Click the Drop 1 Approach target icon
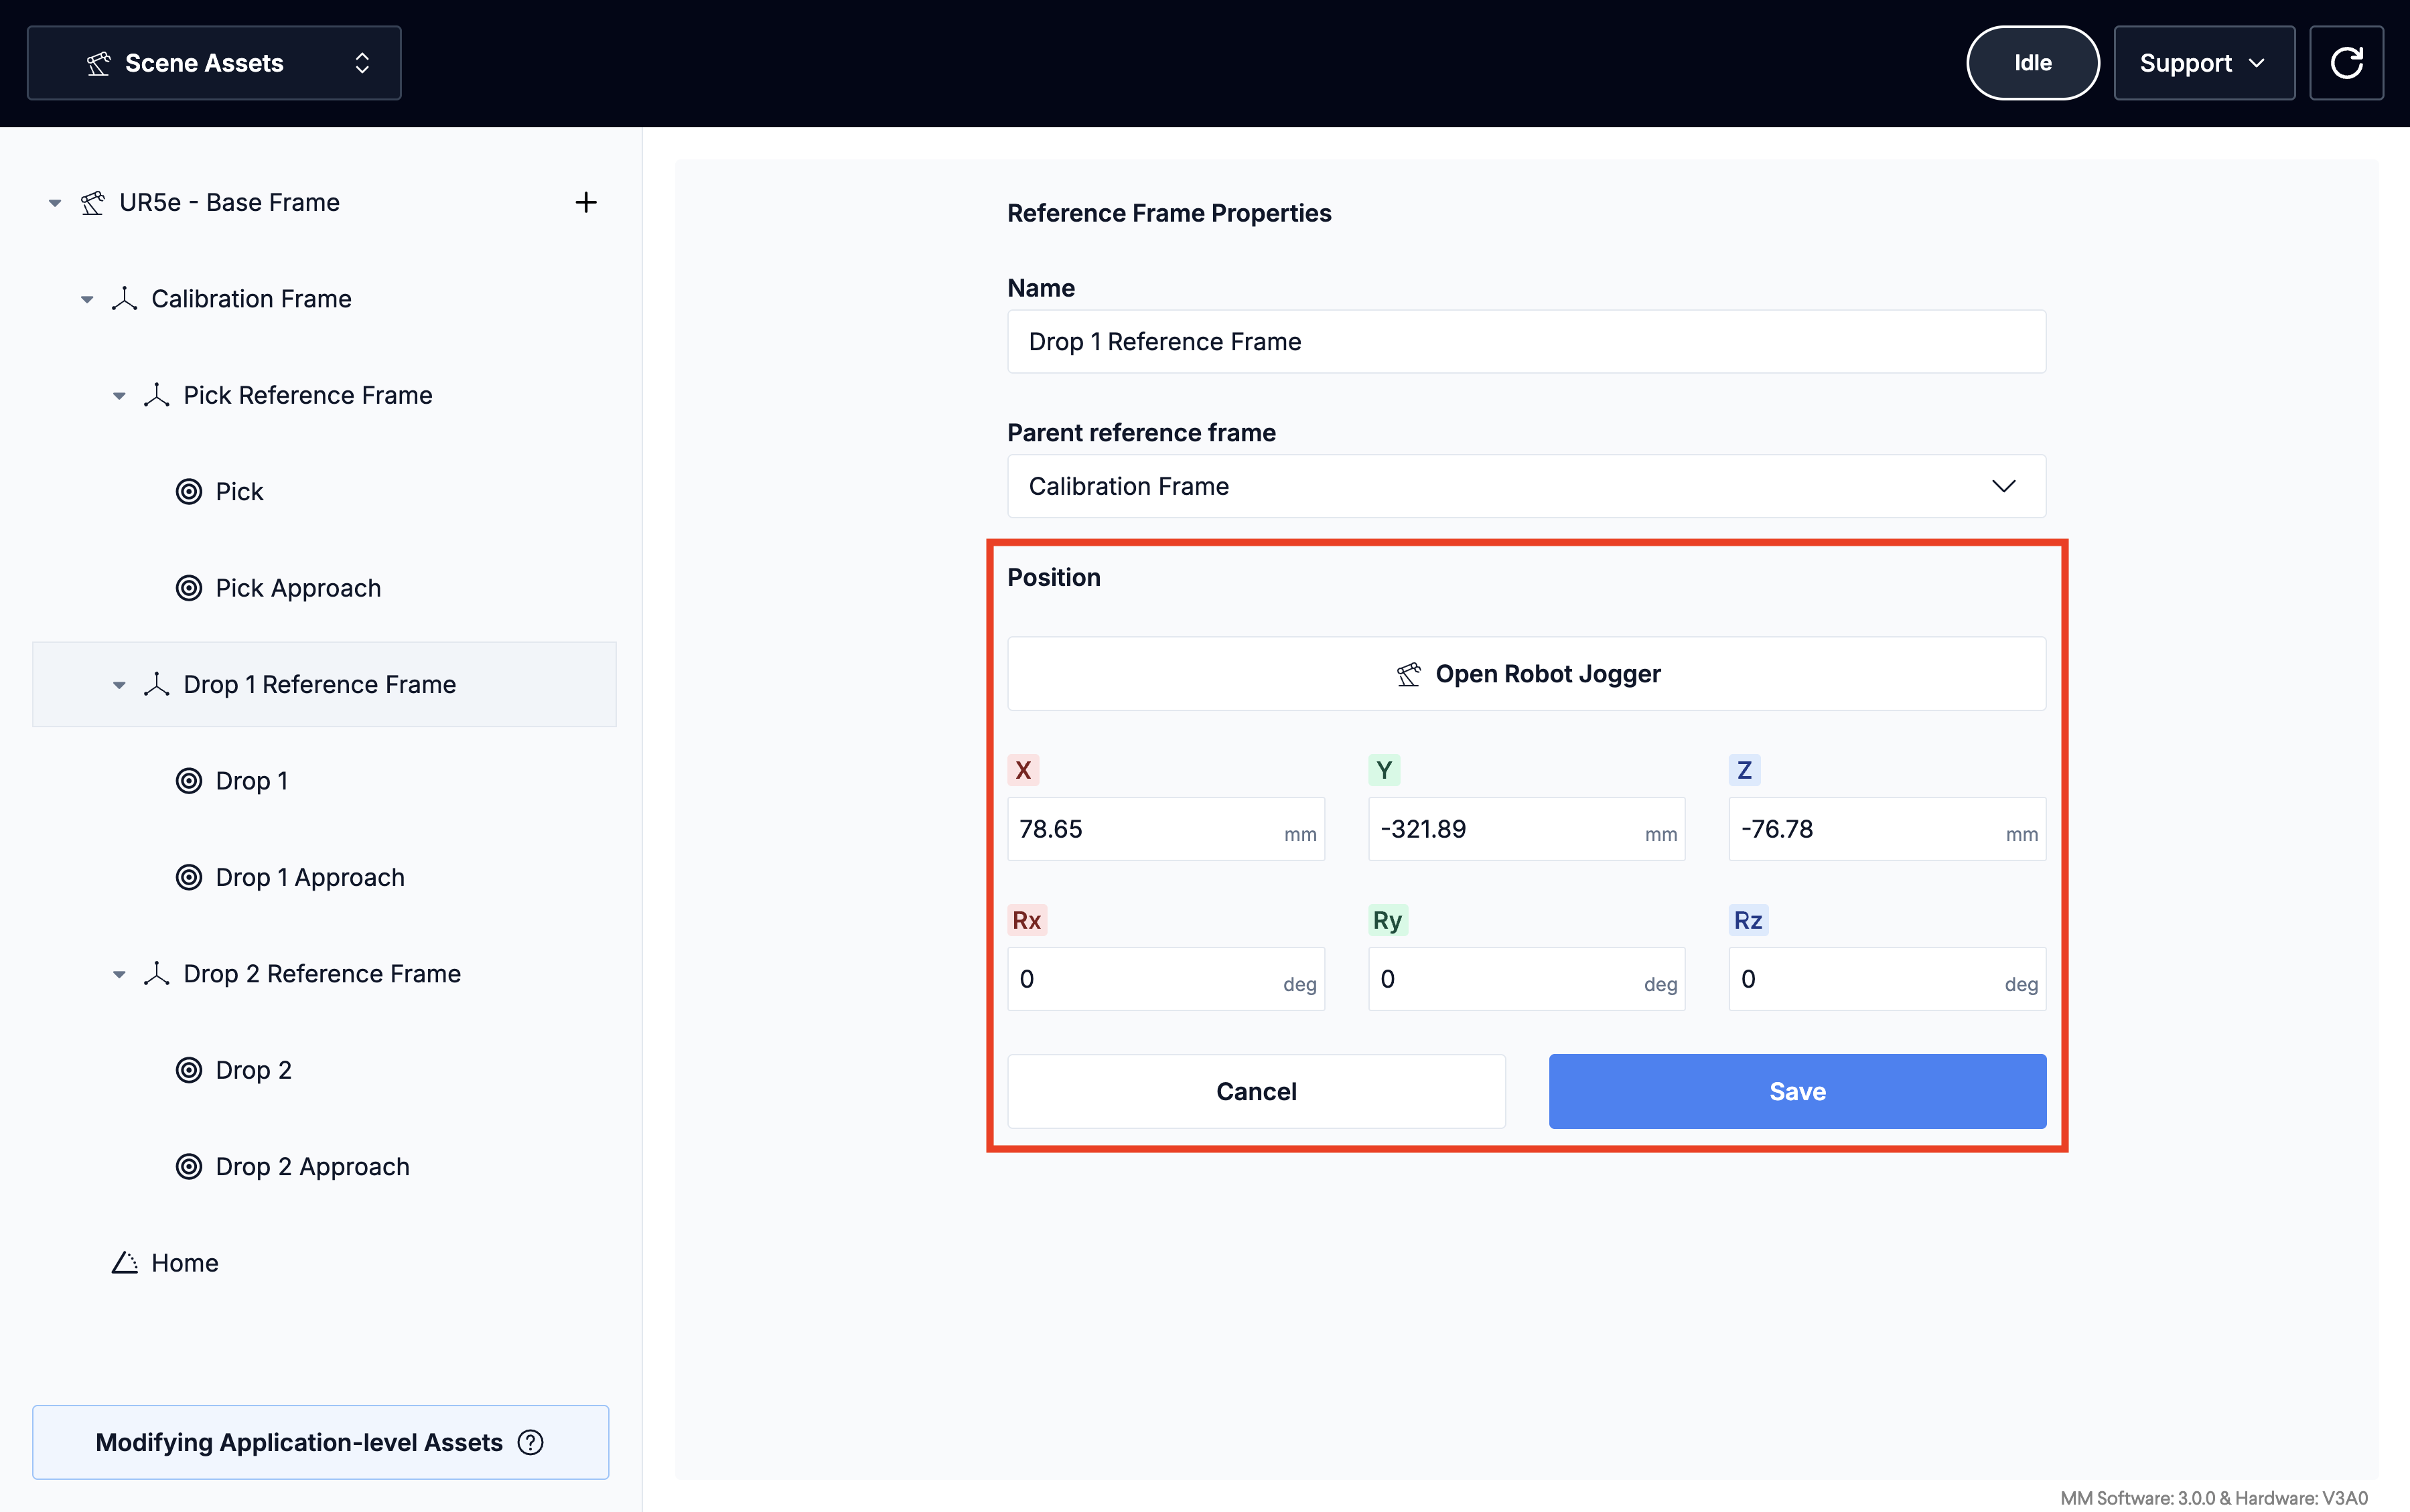 pos(189,878)
